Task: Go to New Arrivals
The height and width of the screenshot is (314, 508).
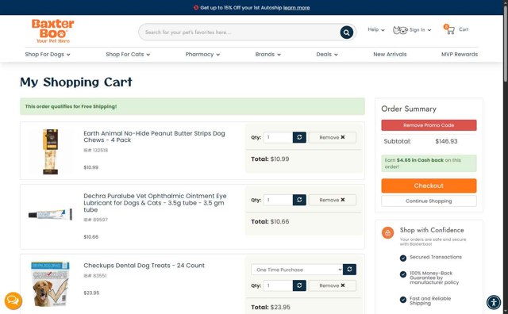Action: (390, 55)
